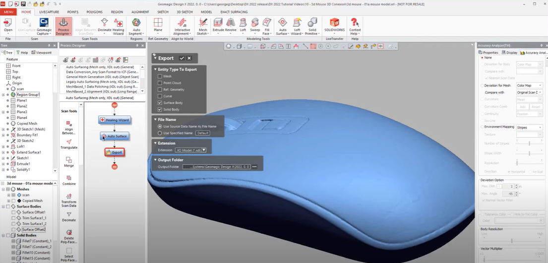
Task: Collapse the File Name section
Action: (156, 120)
